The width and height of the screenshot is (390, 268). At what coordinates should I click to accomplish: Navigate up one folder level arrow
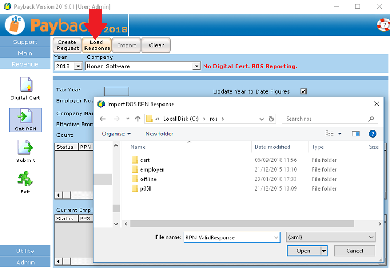pos(138,119)
